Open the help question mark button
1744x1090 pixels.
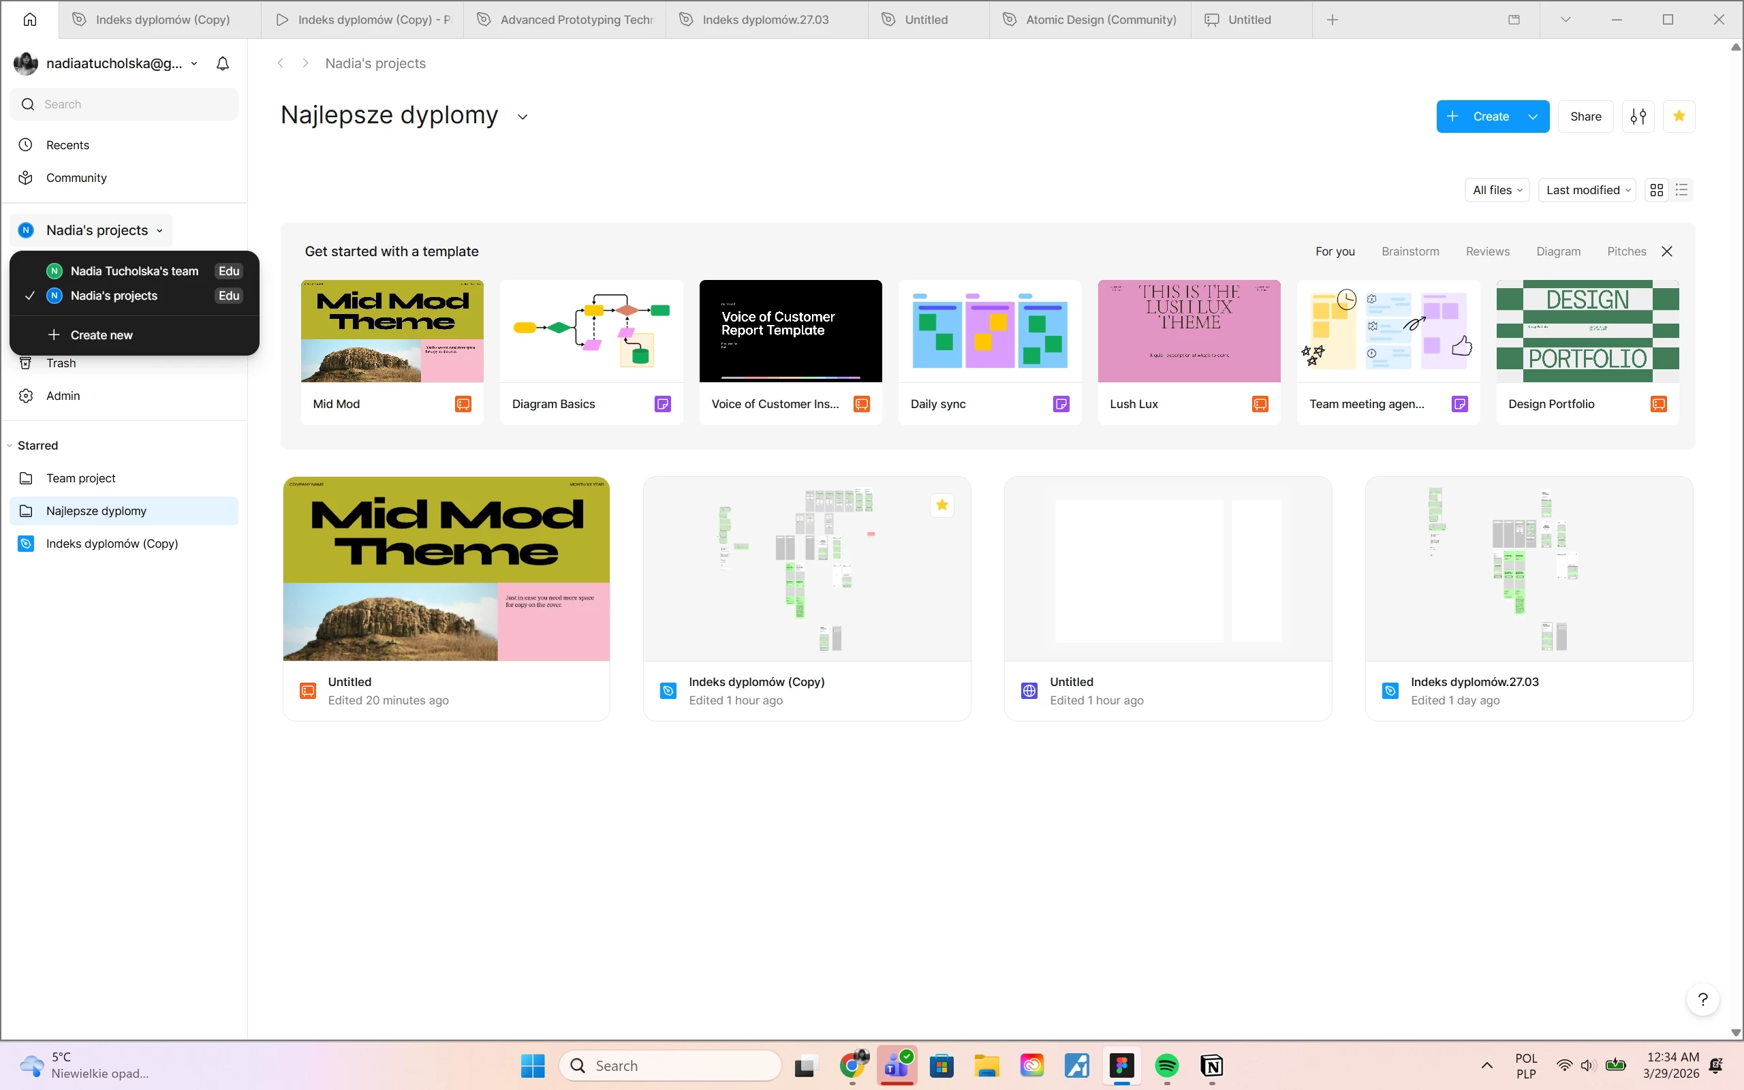tap(1702, 999)
